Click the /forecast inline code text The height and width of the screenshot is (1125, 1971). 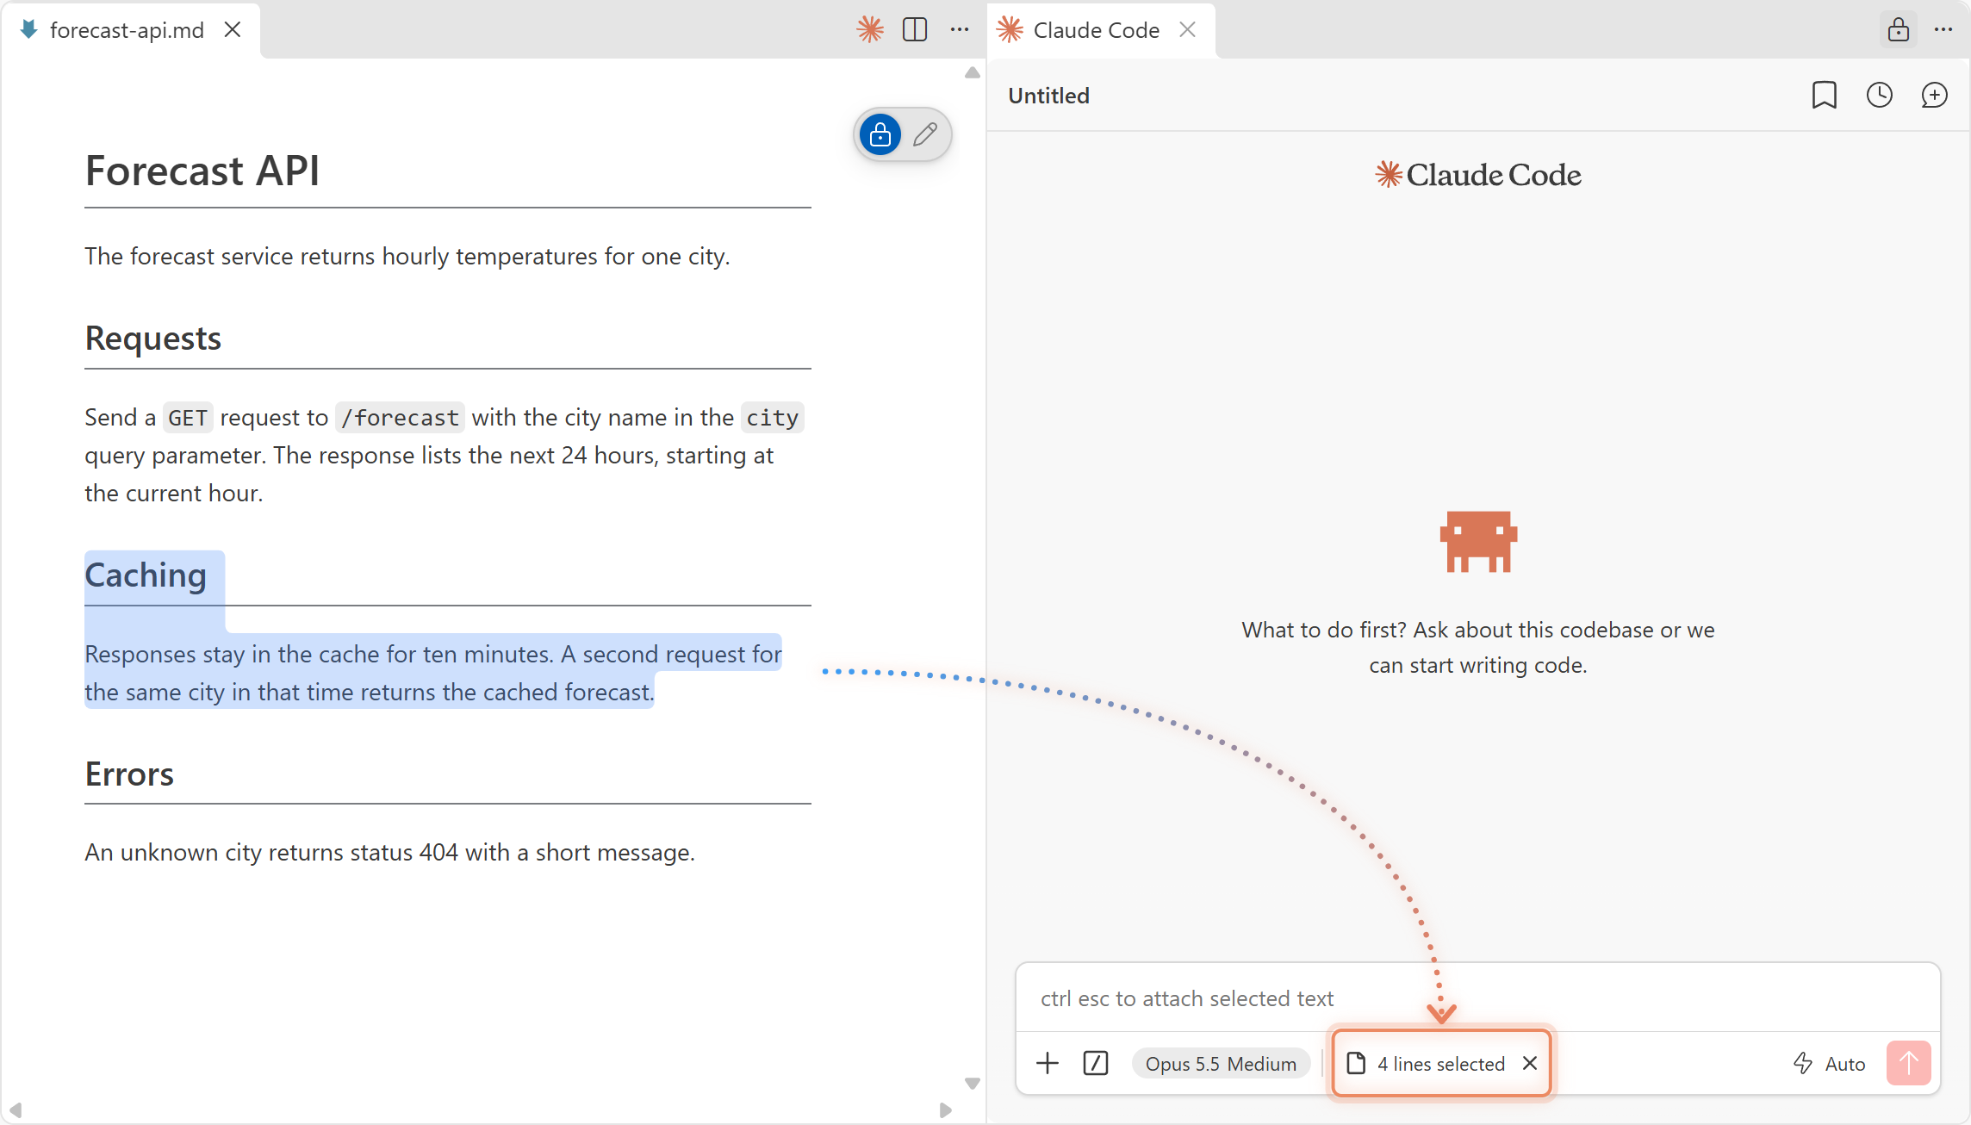tap(400, 418)
